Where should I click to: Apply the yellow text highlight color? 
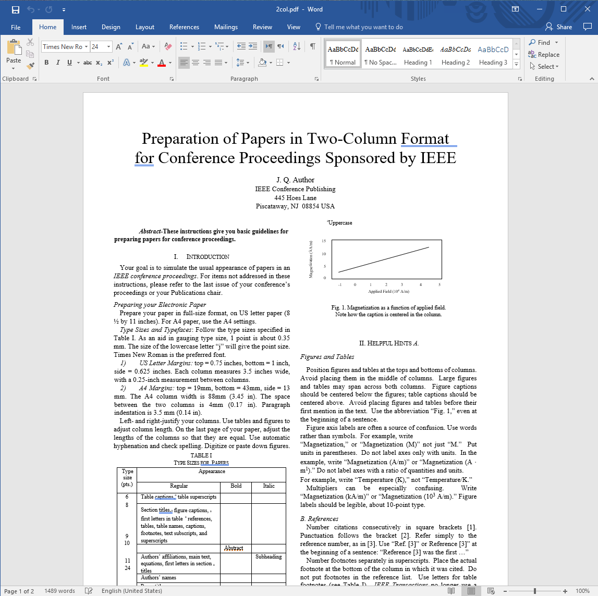coord(144,63)
